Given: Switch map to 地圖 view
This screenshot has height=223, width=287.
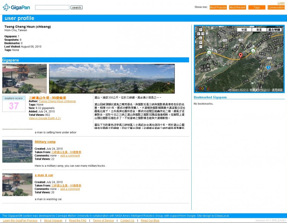Looking at the screenshot, I should tap(244, 30).
